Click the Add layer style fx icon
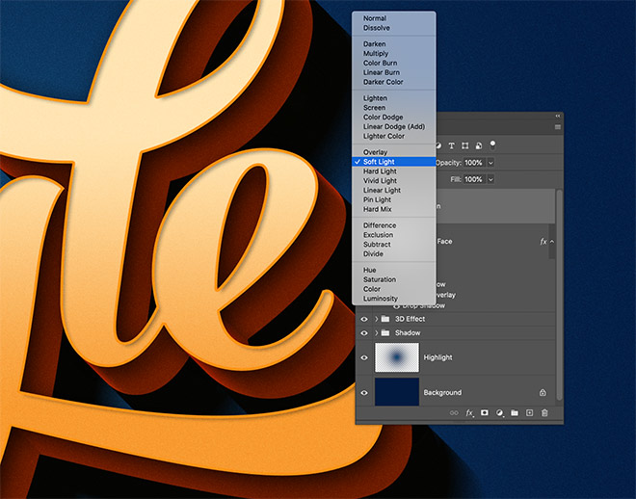 pyautogui.click(x=470, y=413)
